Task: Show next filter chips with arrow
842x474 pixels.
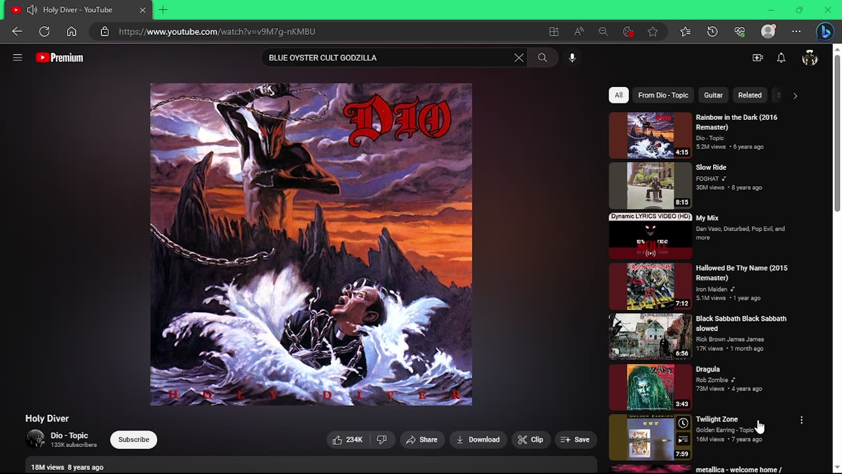Action: [795, 95]
